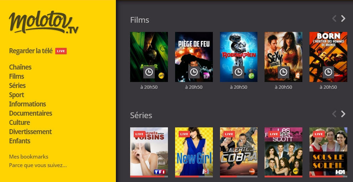
Task: Open Secrets entre Voisins live thumbnail
Action: point(149,152)
